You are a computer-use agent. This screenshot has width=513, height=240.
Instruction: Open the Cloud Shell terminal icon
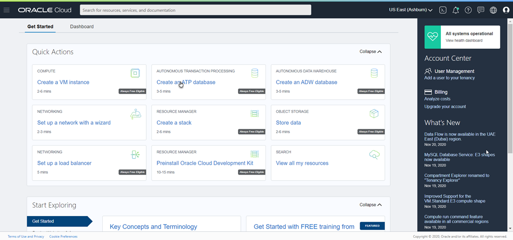pyautogui.click(x=443, y=10)
